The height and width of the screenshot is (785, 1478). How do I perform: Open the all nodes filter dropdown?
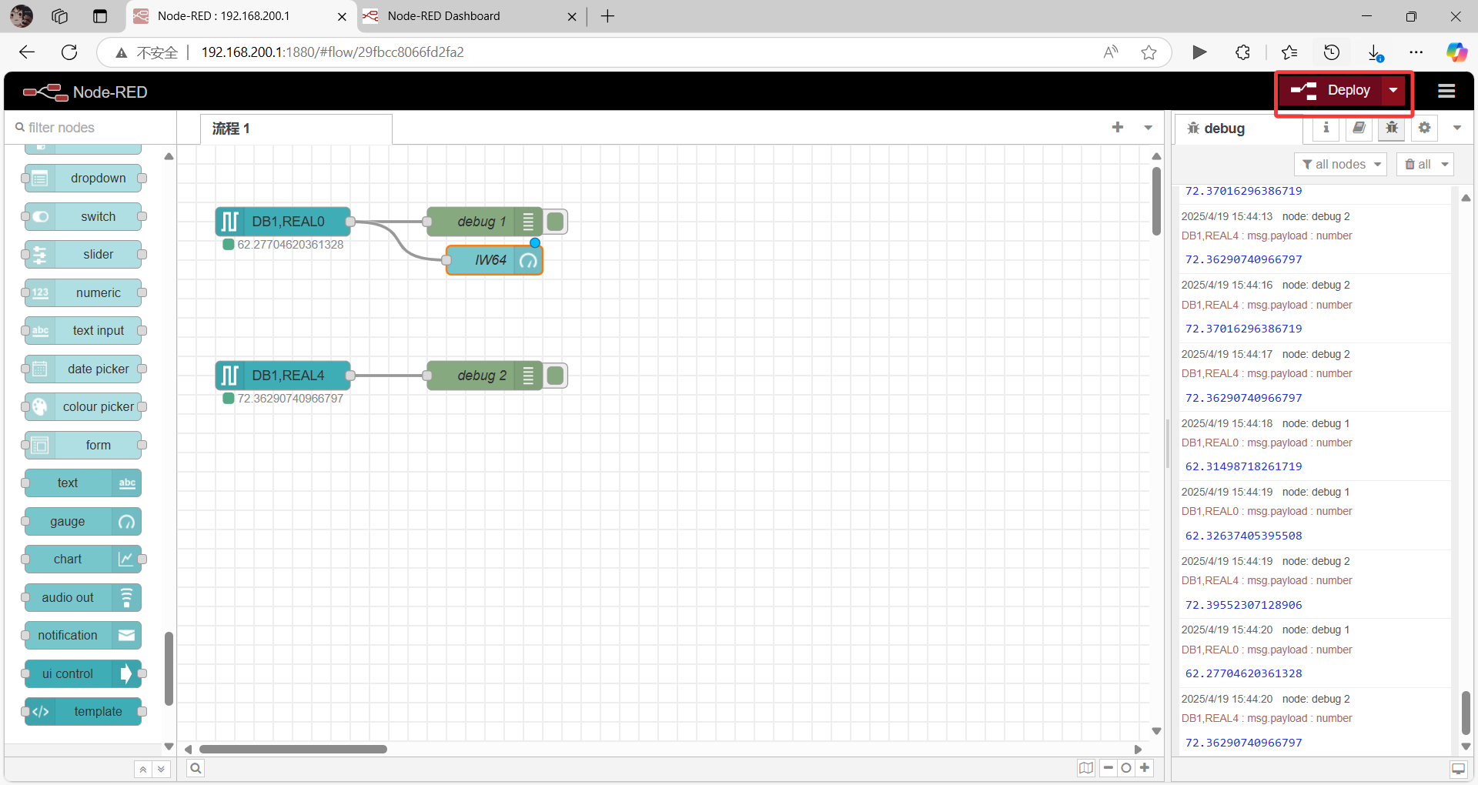click(x=1339, y=164)
